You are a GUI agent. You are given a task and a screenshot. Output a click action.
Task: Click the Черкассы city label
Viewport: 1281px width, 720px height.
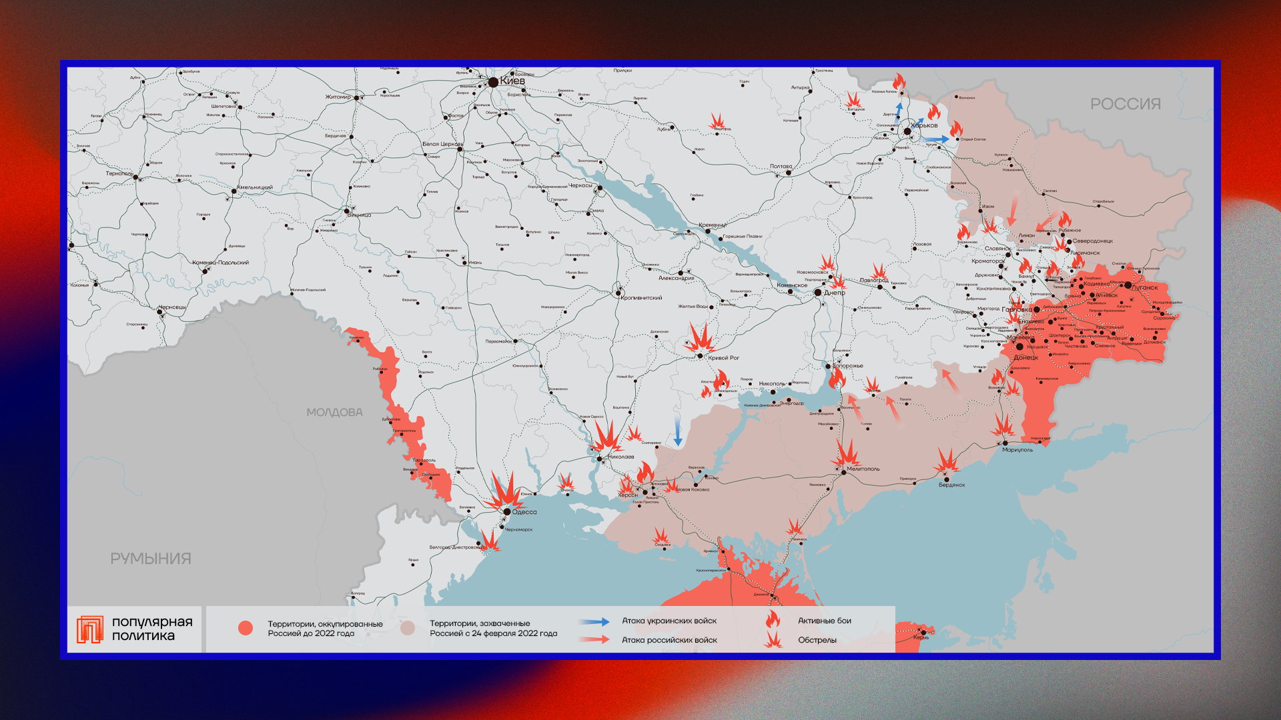coord(580,186)
